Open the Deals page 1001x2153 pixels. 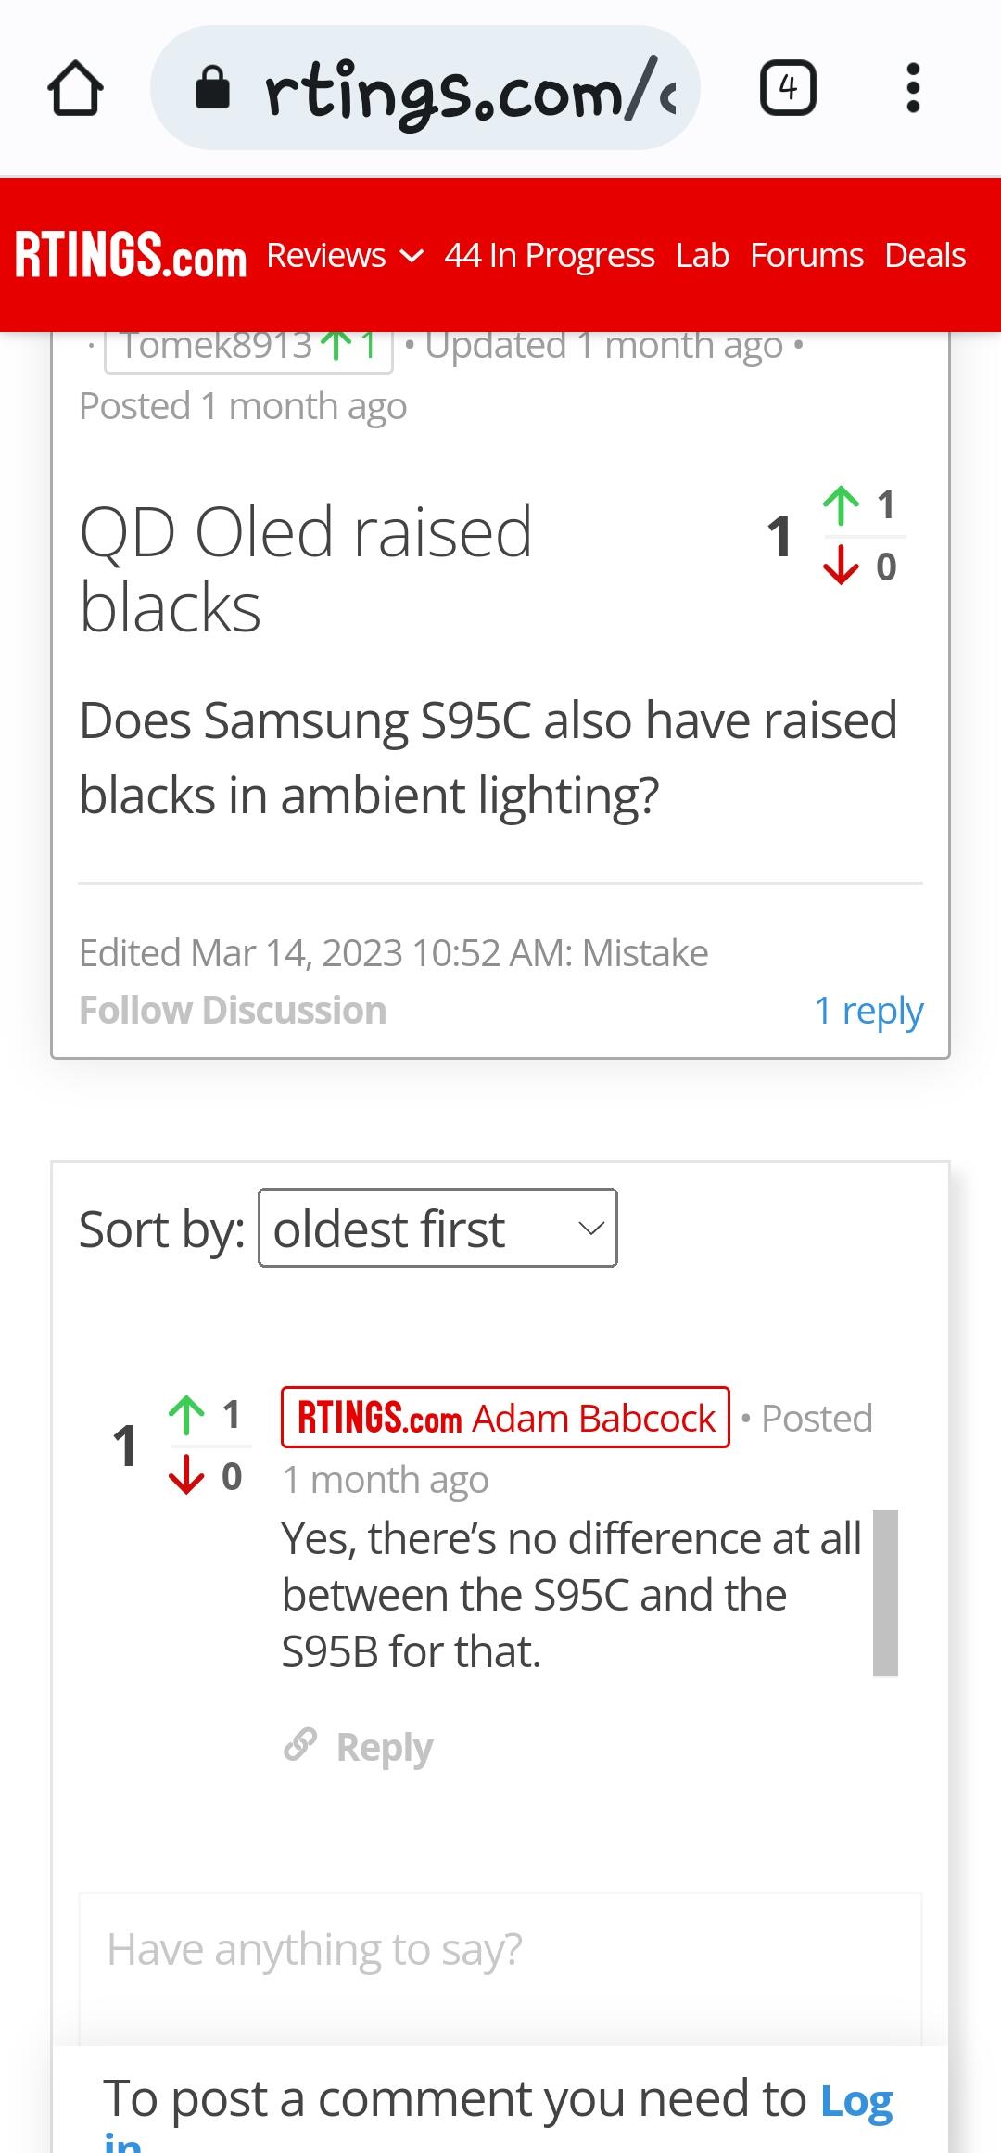925,255
